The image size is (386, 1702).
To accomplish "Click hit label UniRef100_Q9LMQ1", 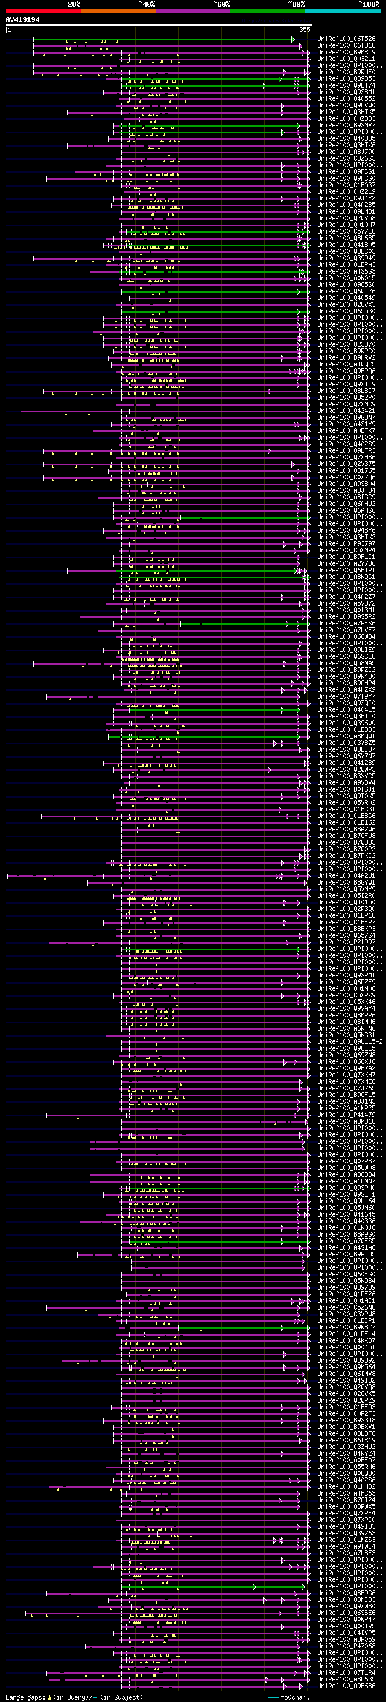I will click(346, 211).
